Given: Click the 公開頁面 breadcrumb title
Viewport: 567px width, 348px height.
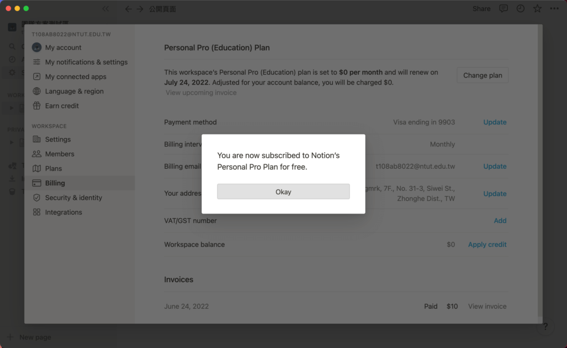Looking at the screenshot, I should [162, 9].
